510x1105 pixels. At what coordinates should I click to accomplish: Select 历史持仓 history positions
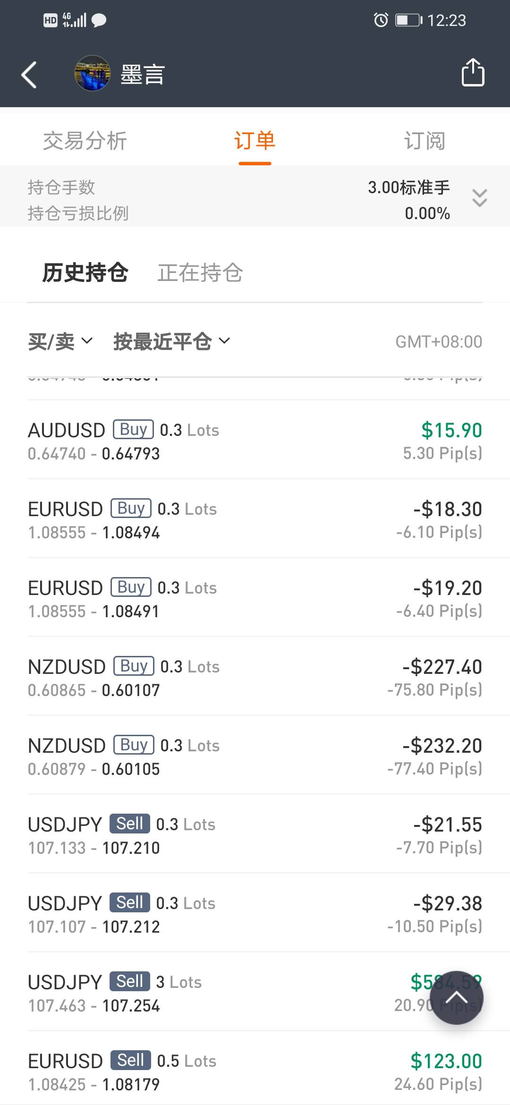85,272
